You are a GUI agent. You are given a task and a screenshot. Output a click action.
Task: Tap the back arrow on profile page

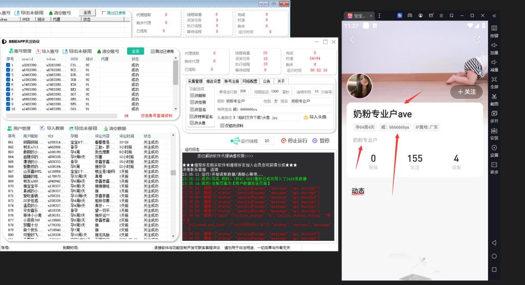coord(352,39)
